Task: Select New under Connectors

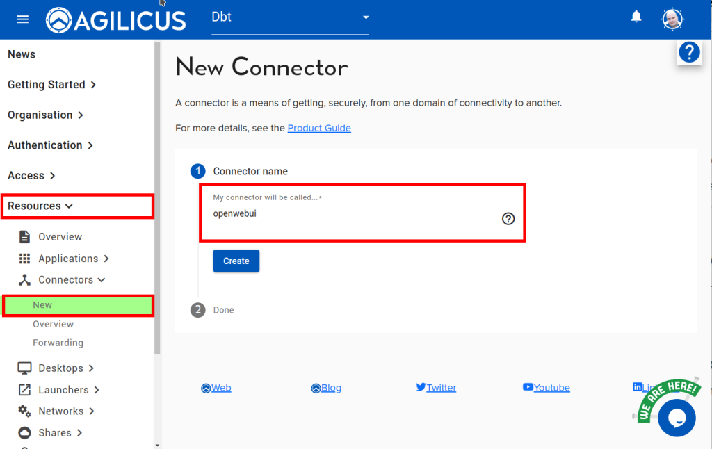Action: pyautogui.click(x=42, y=305)
